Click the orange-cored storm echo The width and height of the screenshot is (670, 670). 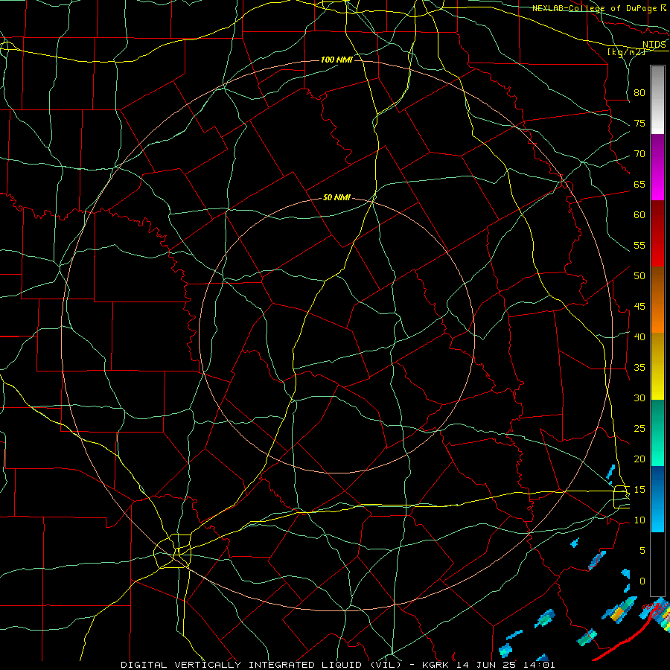click(x=619, y=610)
